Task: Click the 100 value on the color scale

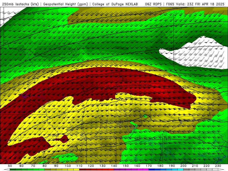Action: point(68,166)
